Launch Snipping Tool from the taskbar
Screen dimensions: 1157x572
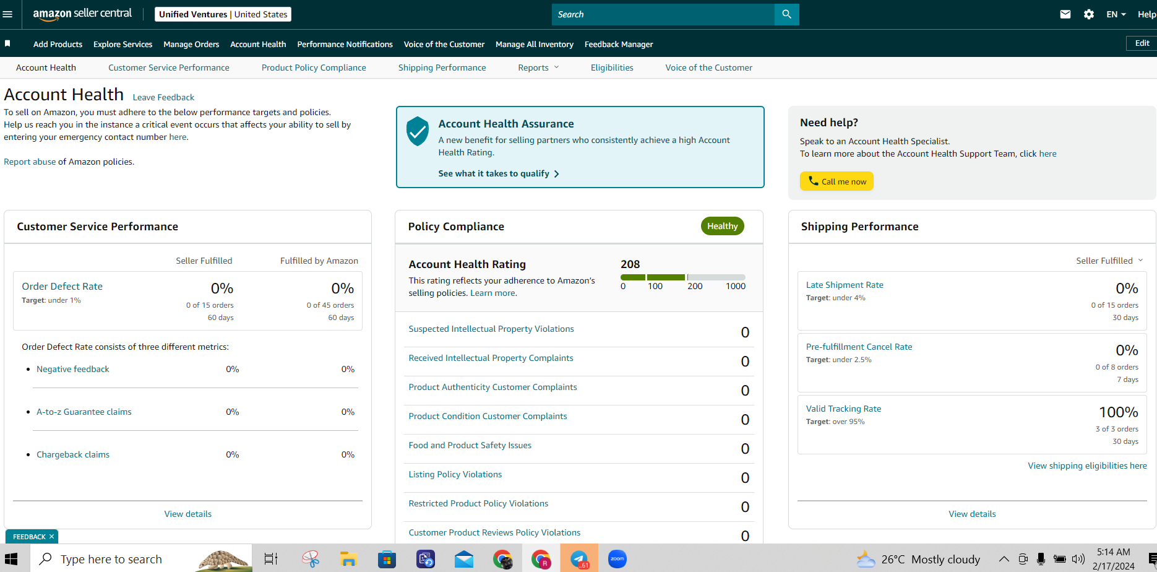tap(311, 559)
